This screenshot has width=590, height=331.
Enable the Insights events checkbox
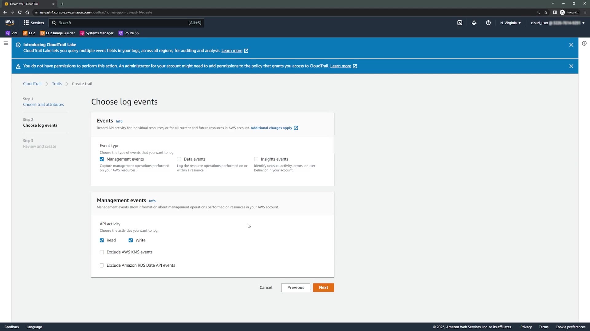point(256,159)
